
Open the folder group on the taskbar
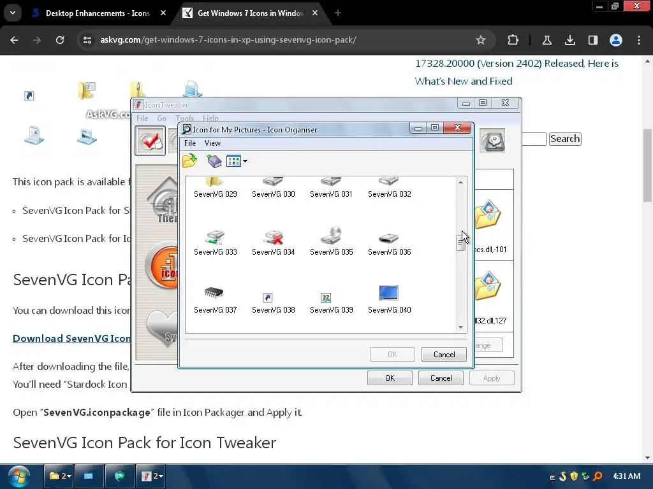click(59, 476)
